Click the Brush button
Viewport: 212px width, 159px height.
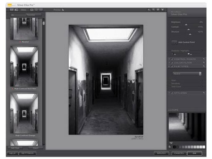[x=161, y=153]
